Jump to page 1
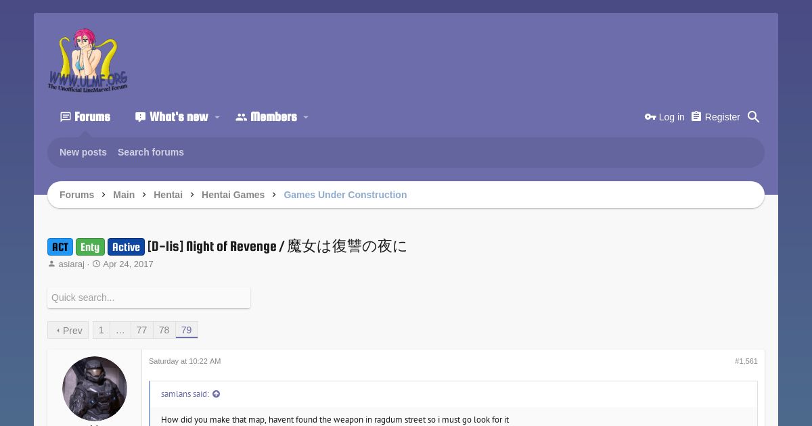 (101, 330)
